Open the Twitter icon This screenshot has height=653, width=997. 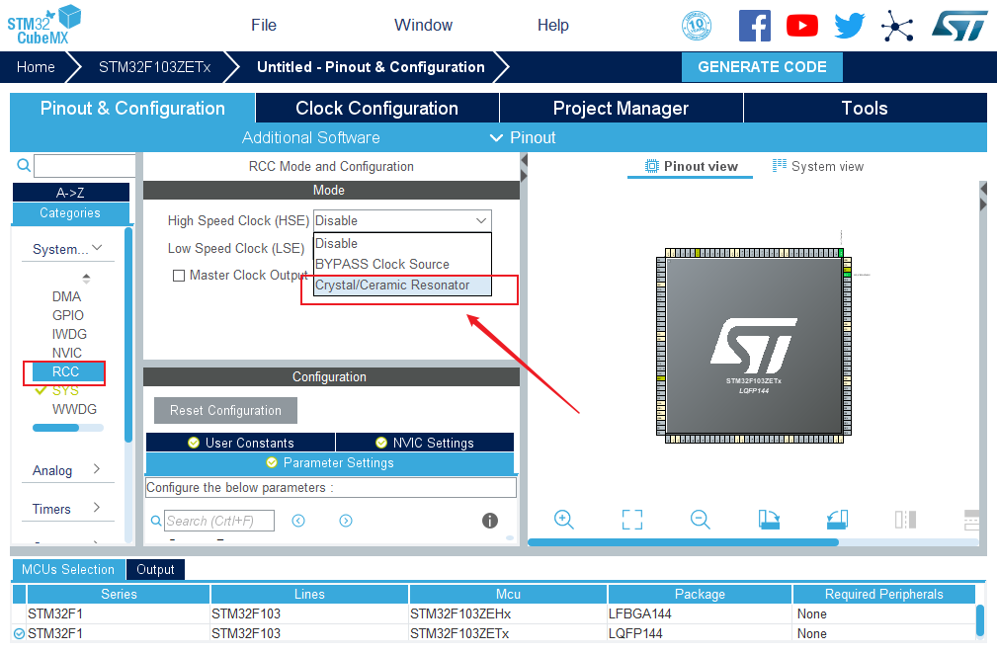(x=849, y=25)
